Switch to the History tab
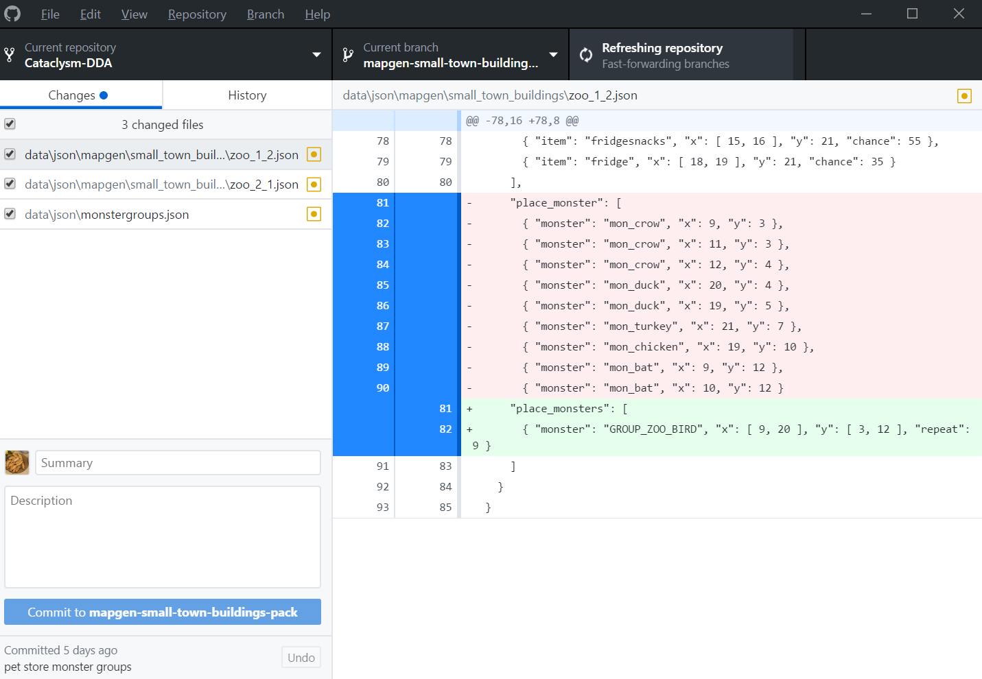The height and width of the screenshot is (679, 982). pyautogui.click(x=247, y=95)
